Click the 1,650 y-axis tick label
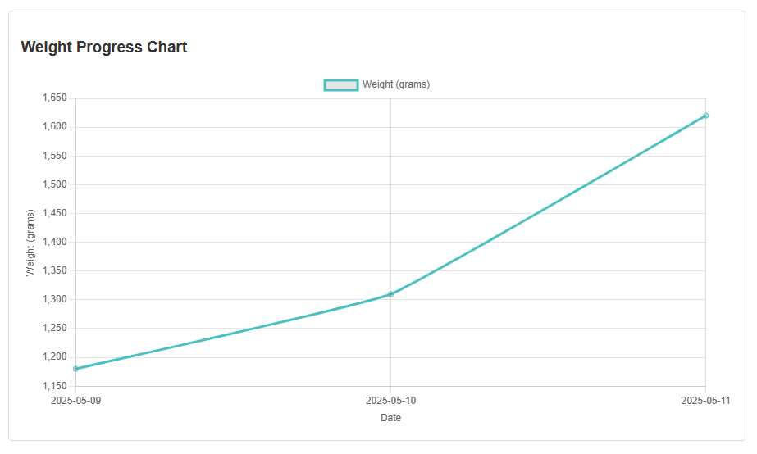 coord(55,98)
